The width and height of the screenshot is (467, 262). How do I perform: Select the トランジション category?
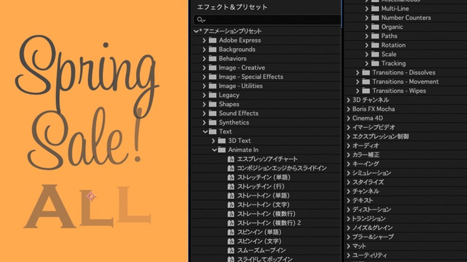pos(369,219)
